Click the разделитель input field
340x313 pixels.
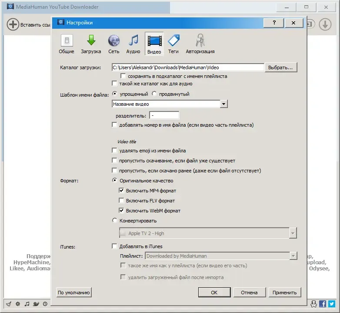click(164, 115)
